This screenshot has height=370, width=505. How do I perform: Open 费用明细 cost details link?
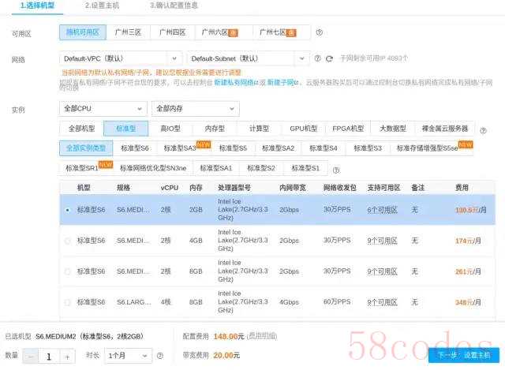tap(262, 337)
